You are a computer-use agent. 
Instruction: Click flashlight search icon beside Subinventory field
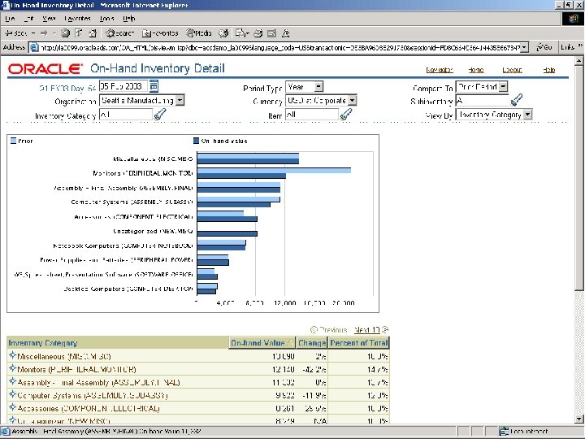pos(517,100)
